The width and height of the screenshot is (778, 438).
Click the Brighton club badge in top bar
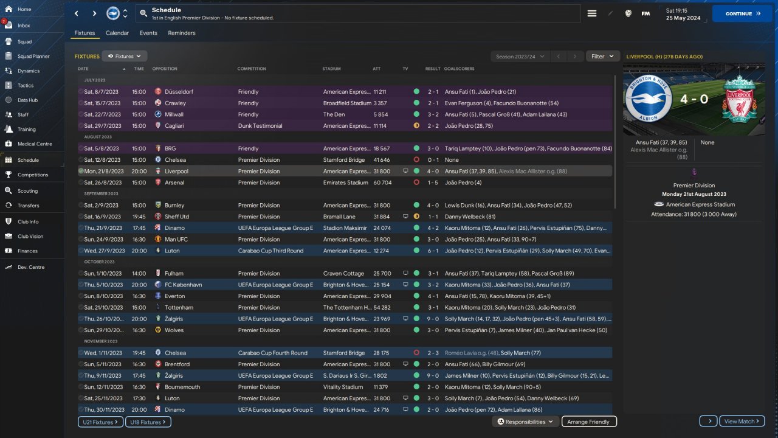tap(112, 13)
